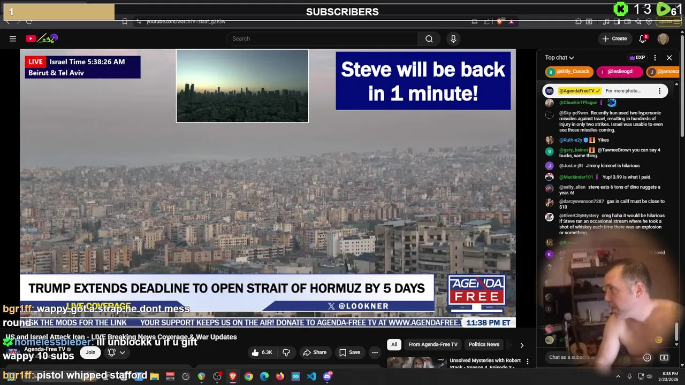Open Microsoft Edge from the taskbar
Screen dimensions: 685x385
point(264,376)
